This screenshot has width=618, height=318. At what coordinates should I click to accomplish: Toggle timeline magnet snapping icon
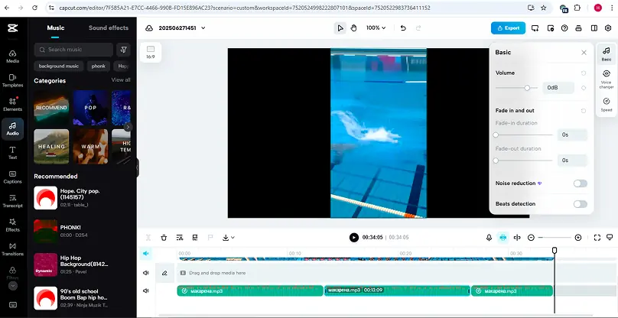click(503, 237)
